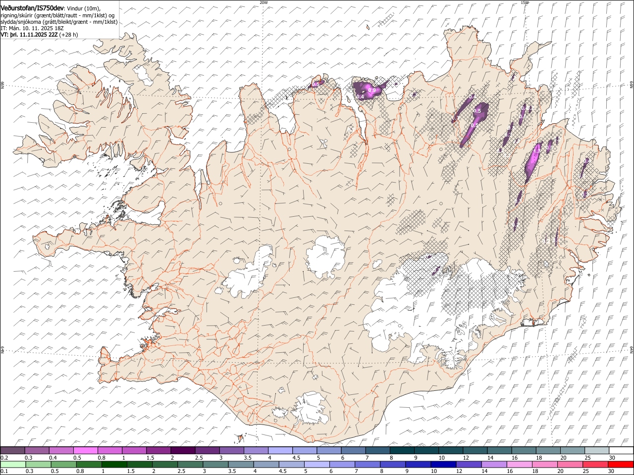Screen dimensions: 634x475
Task: Pick the bright pink 0.5 swatch in top legend row
Action: (85, 450)
